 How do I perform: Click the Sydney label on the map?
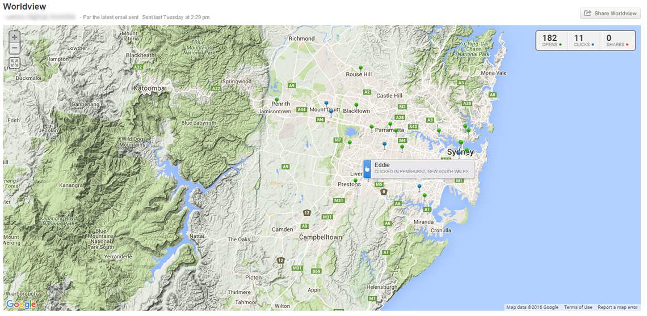coord(460,152)
